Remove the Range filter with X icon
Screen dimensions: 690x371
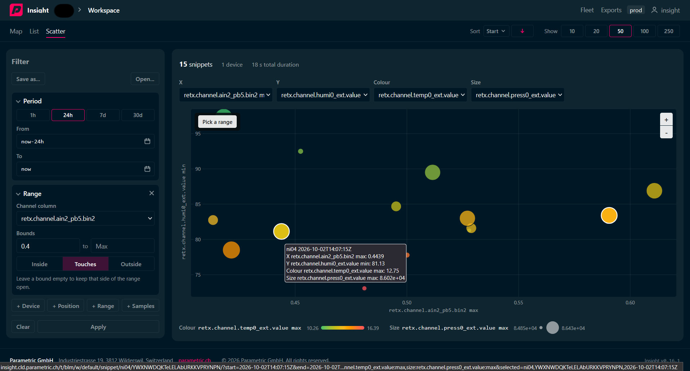(152, 193)
